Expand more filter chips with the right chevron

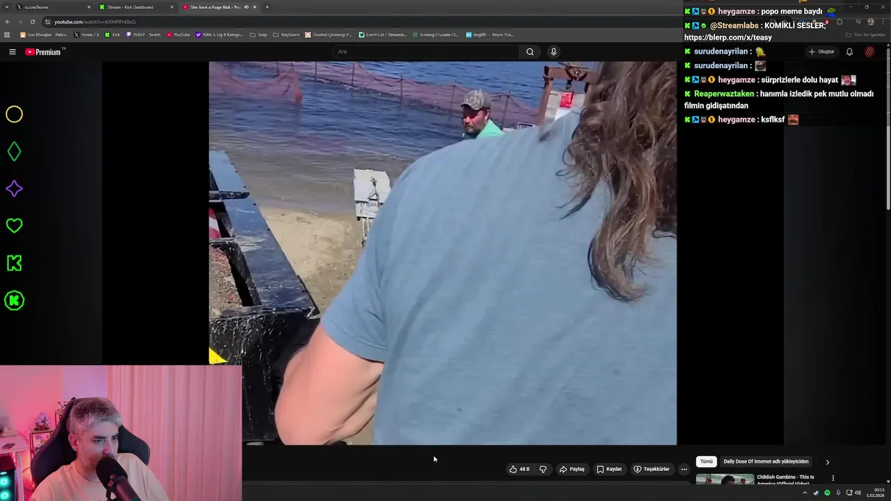[827, 462]
